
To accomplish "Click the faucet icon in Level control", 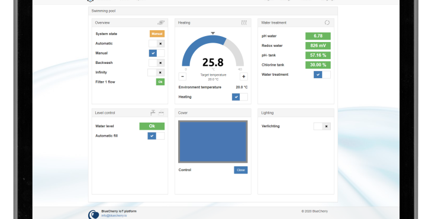I will pos(153,112).
